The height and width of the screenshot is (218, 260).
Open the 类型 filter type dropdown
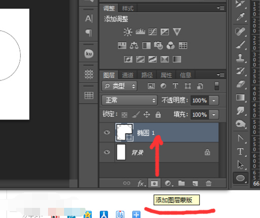(x=120, y=86)
